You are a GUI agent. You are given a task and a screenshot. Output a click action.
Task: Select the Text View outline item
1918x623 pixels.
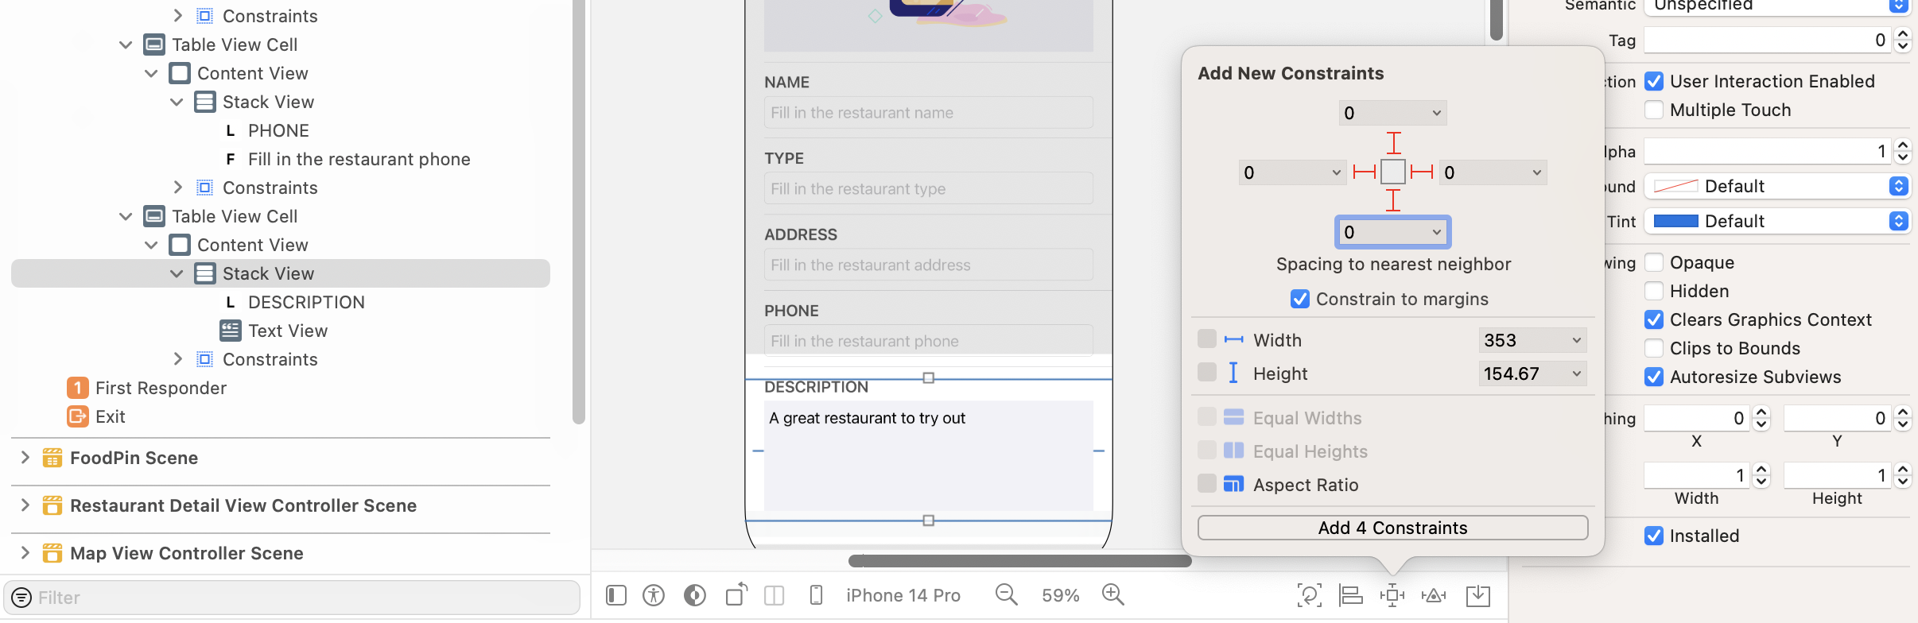pos(287,331)
